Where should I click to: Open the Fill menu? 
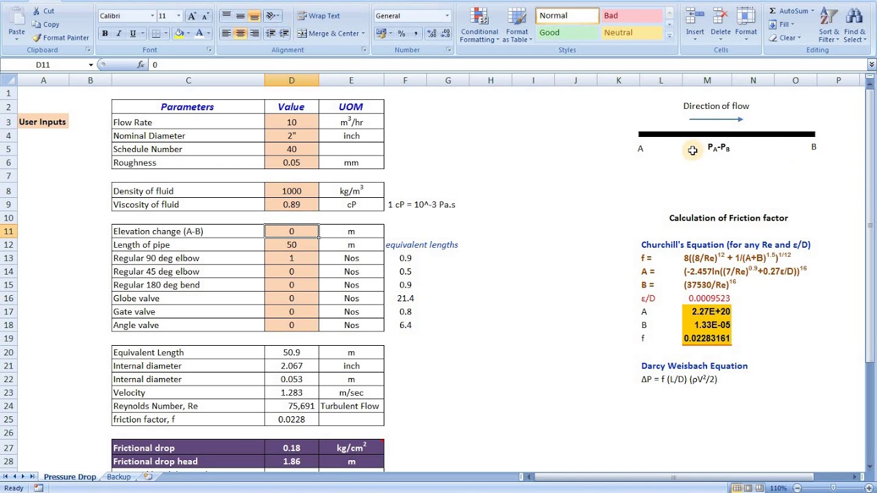782,24
